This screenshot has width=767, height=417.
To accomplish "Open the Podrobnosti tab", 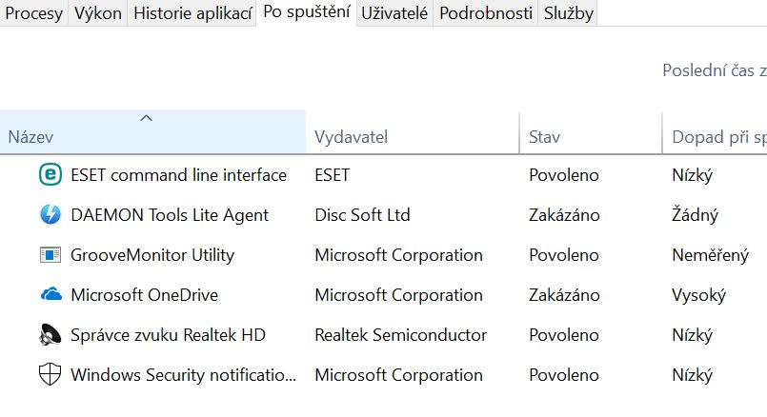I will [x=486, y=13].
